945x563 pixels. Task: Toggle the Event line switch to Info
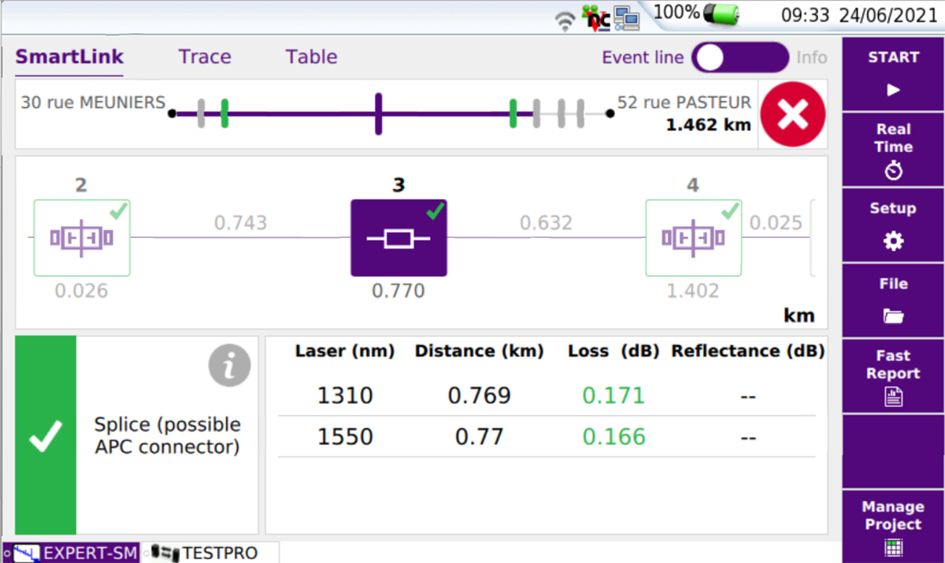[x=740, y=57]
